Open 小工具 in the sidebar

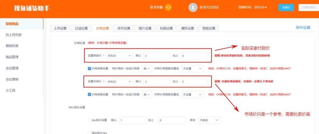21,90
